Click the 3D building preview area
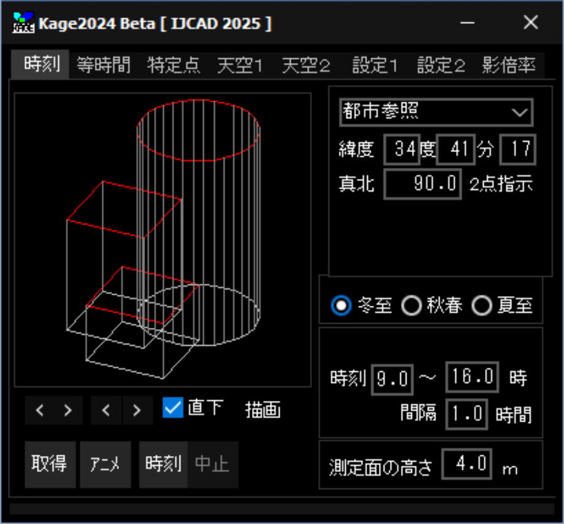 pos(162,240)
